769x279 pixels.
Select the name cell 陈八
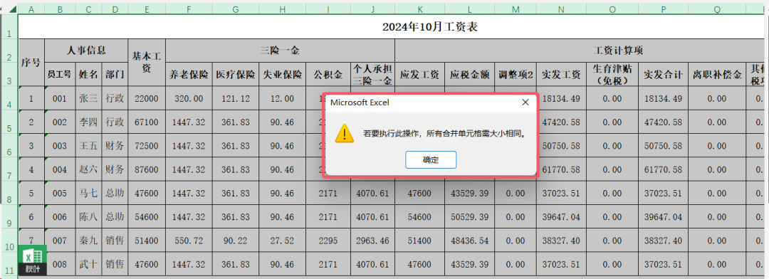[88, 217]
